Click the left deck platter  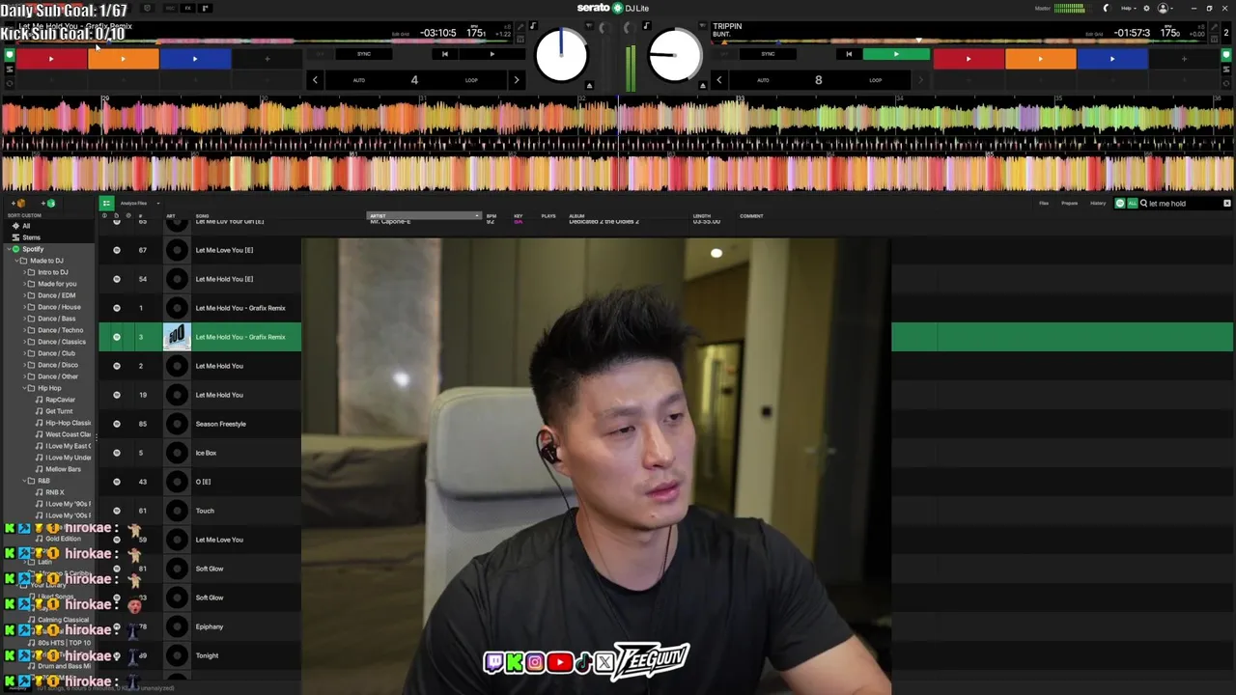(x=561, y=55)
